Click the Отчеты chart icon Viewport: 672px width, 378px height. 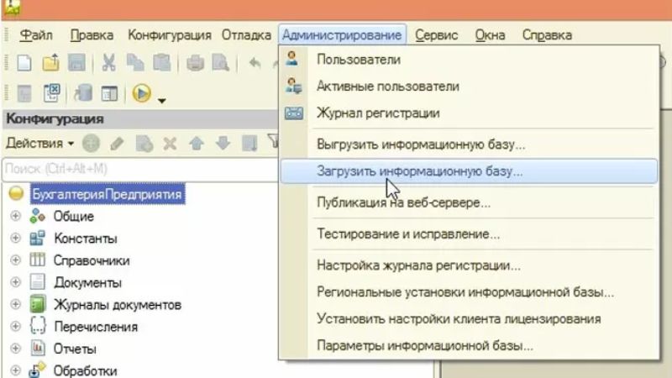pyautogui.click(x=38, y=348)
